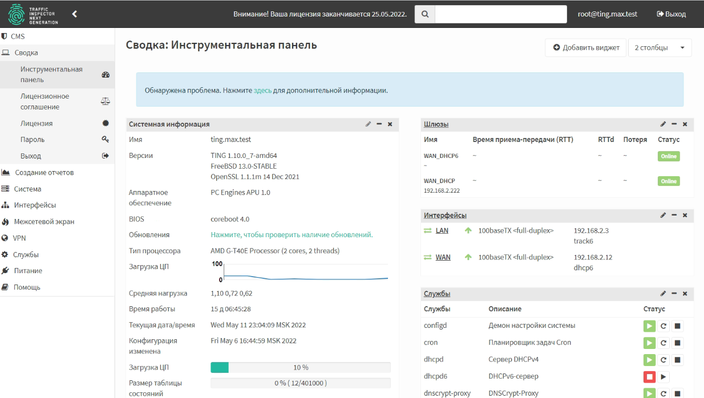This screenshot has height=398, width=704.
Task: Minimize the Шлюзы widget
Action: (674, 124)
